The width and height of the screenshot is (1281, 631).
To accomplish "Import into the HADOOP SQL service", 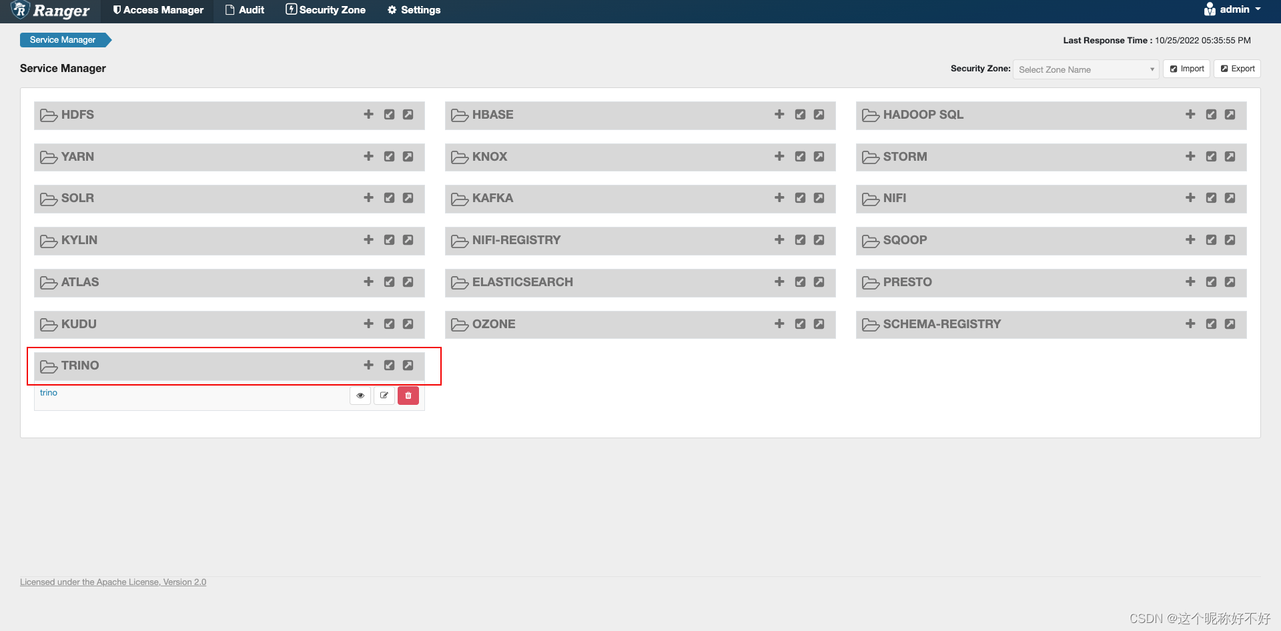I will point(1211,114).
